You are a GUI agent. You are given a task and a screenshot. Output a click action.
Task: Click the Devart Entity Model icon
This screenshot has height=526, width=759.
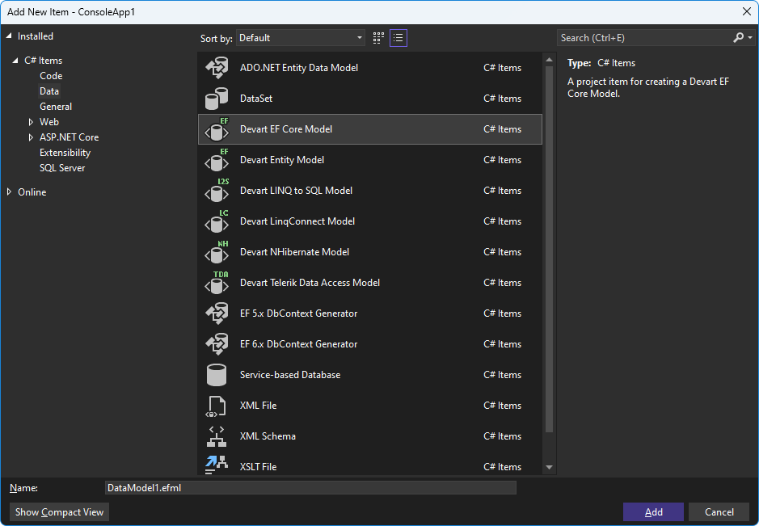coord(216,160)
